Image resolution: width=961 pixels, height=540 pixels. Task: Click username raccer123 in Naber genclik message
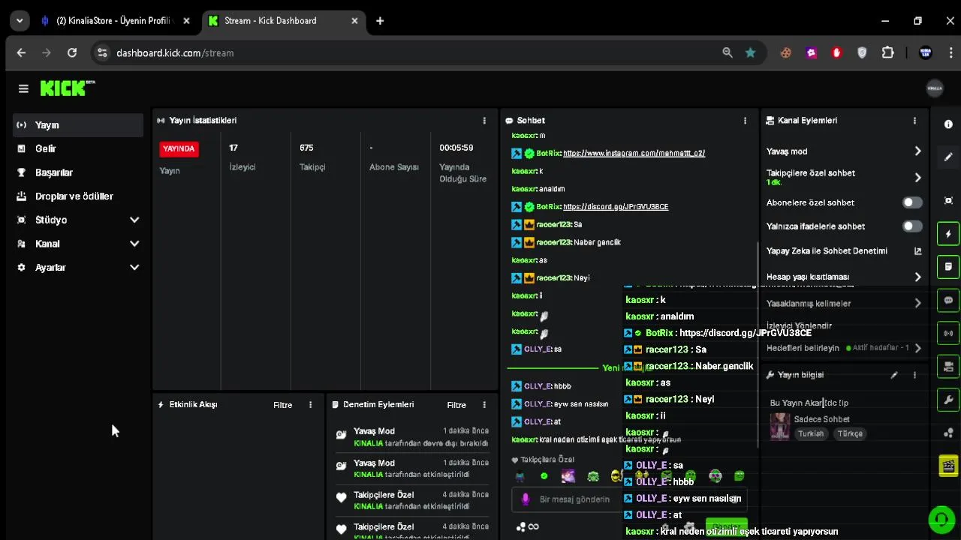point(554,242)
